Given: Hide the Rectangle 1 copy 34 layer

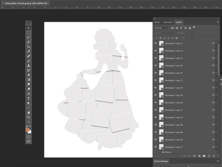Looking at the screenshot, I should click(156, 88).
